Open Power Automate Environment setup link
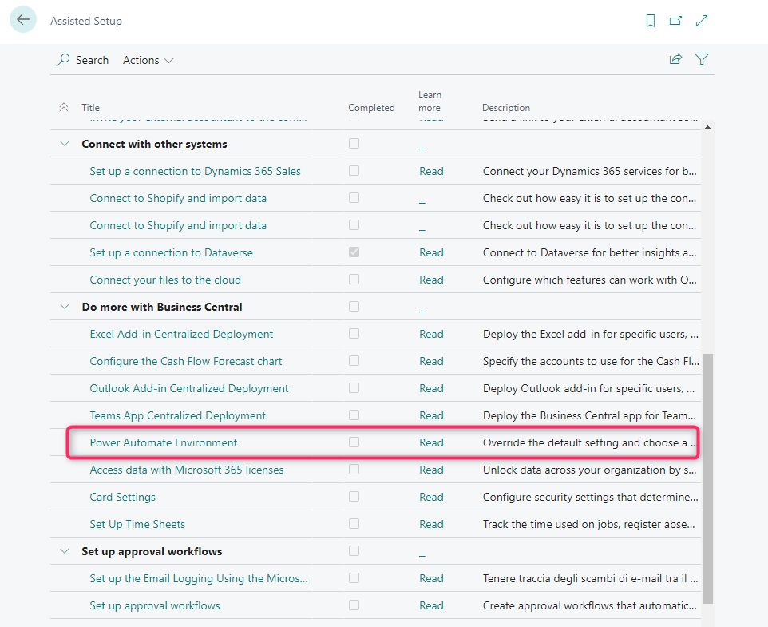This screenshot has width=768, height=627. 164,442
